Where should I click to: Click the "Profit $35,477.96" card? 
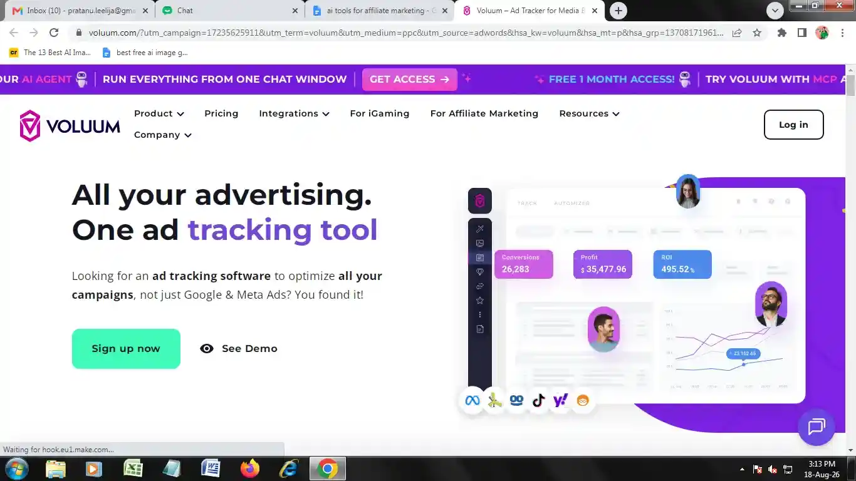tap(603, 264)
